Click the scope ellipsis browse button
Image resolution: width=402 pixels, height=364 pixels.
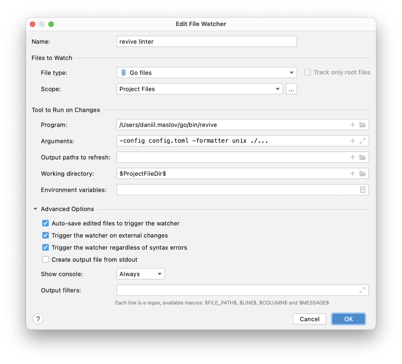291,89
